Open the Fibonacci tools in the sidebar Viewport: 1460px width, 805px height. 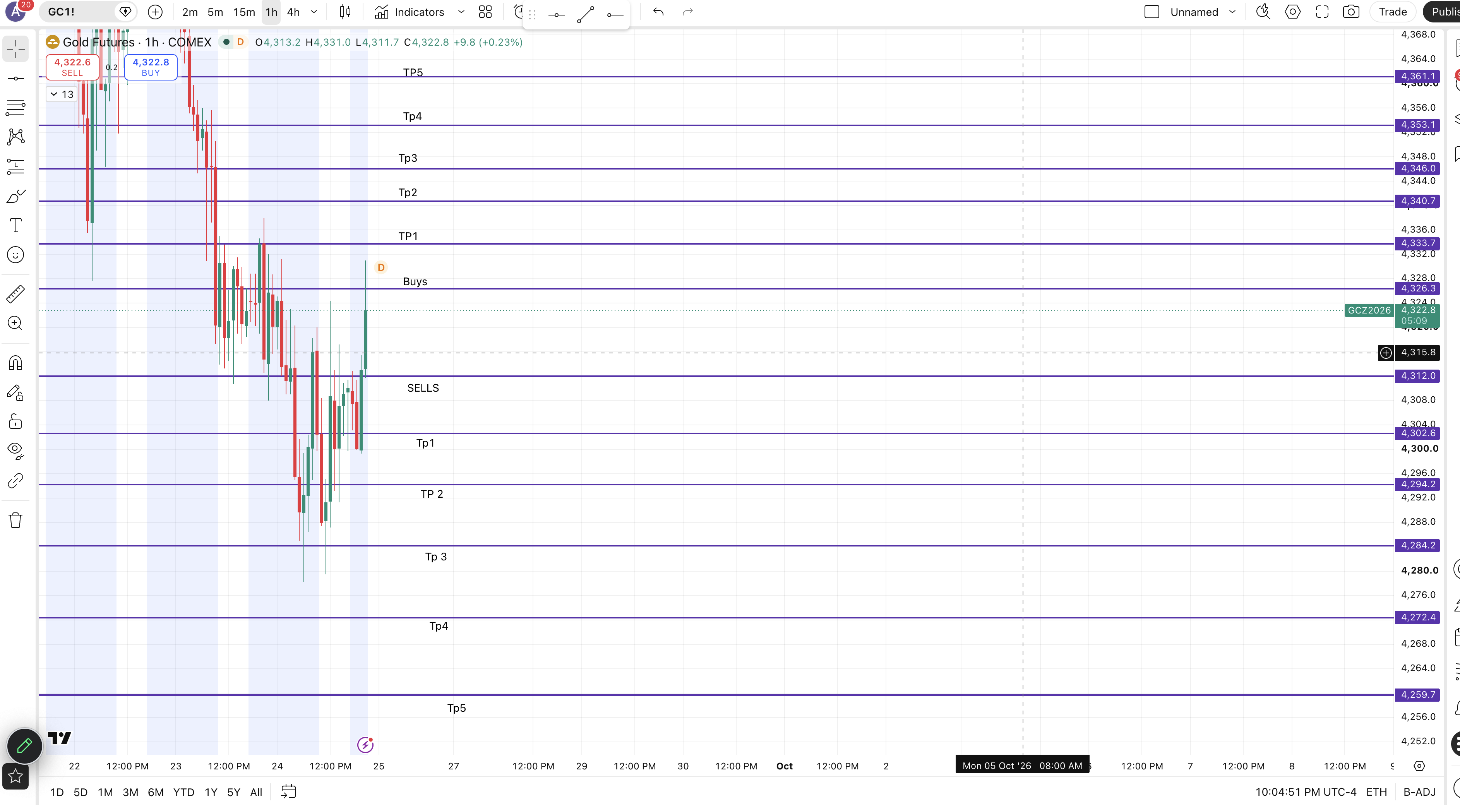pyautogui.click(x=16, y=107)
